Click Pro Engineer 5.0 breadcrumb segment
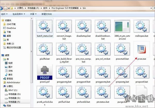The image size is (155, 108). pyautogui.click(x=65, y=8)
